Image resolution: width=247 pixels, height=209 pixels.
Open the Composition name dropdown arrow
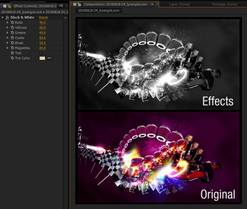[x=152, y=5]
